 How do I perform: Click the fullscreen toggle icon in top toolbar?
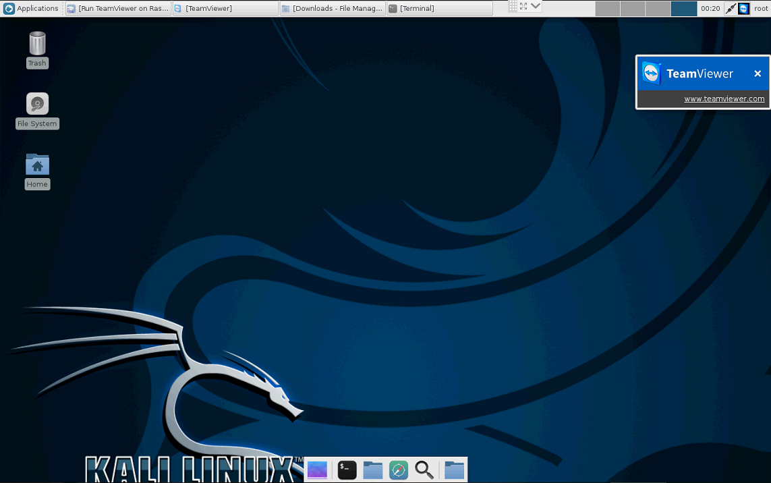(x=523, y=6)
